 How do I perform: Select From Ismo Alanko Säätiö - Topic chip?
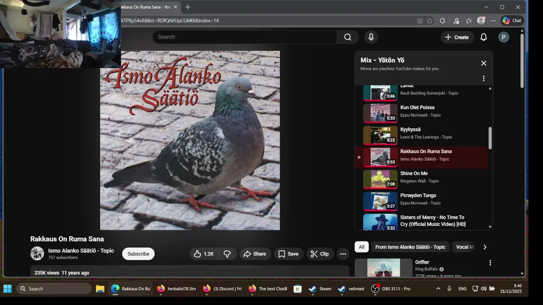tap(410, 247)
